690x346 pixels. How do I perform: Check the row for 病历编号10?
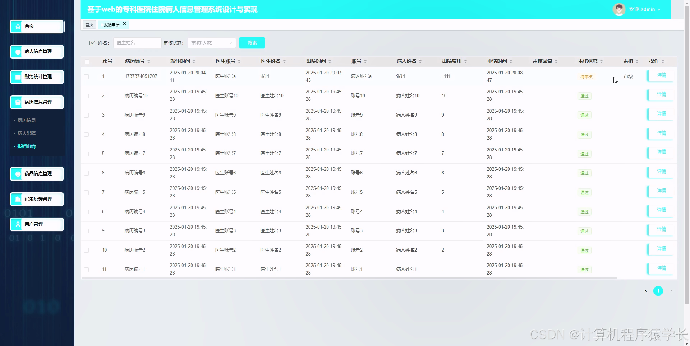point(87,96)
